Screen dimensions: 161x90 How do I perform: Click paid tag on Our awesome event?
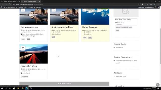[x=28, y=39]
